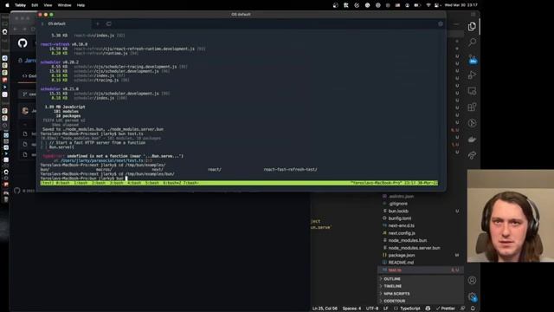Viewport: 554px width, 312px height.
Task: Click the Docker whale icon in activity bar
Action: point(472,140)
